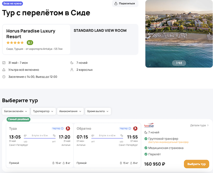Open the Авиакомпания filter dropdown
This screenshot has height=173, width=213.
point(70,111)
